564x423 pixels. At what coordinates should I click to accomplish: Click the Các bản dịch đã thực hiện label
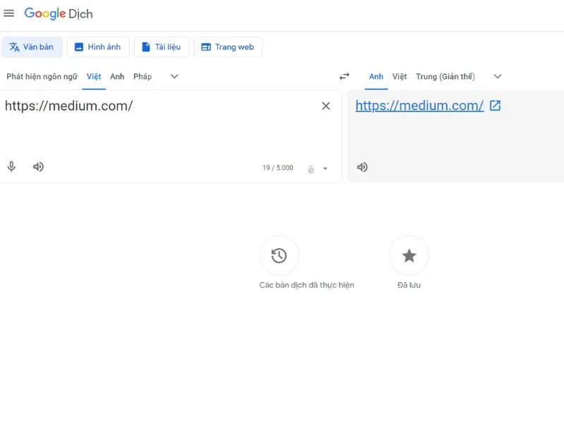(x=307, y=286)
